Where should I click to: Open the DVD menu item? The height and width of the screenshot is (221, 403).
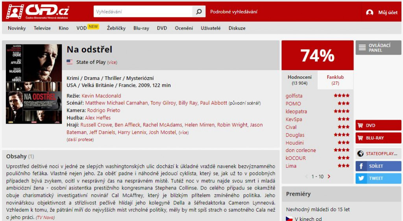pyautogui.click(x=162, y=28)
